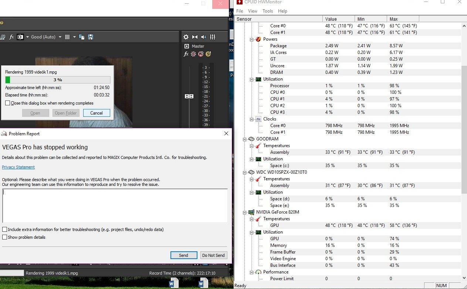Open split screen view dropdown arrow
Viewport: 467px width, 289px height.
(x=27, y=37)
